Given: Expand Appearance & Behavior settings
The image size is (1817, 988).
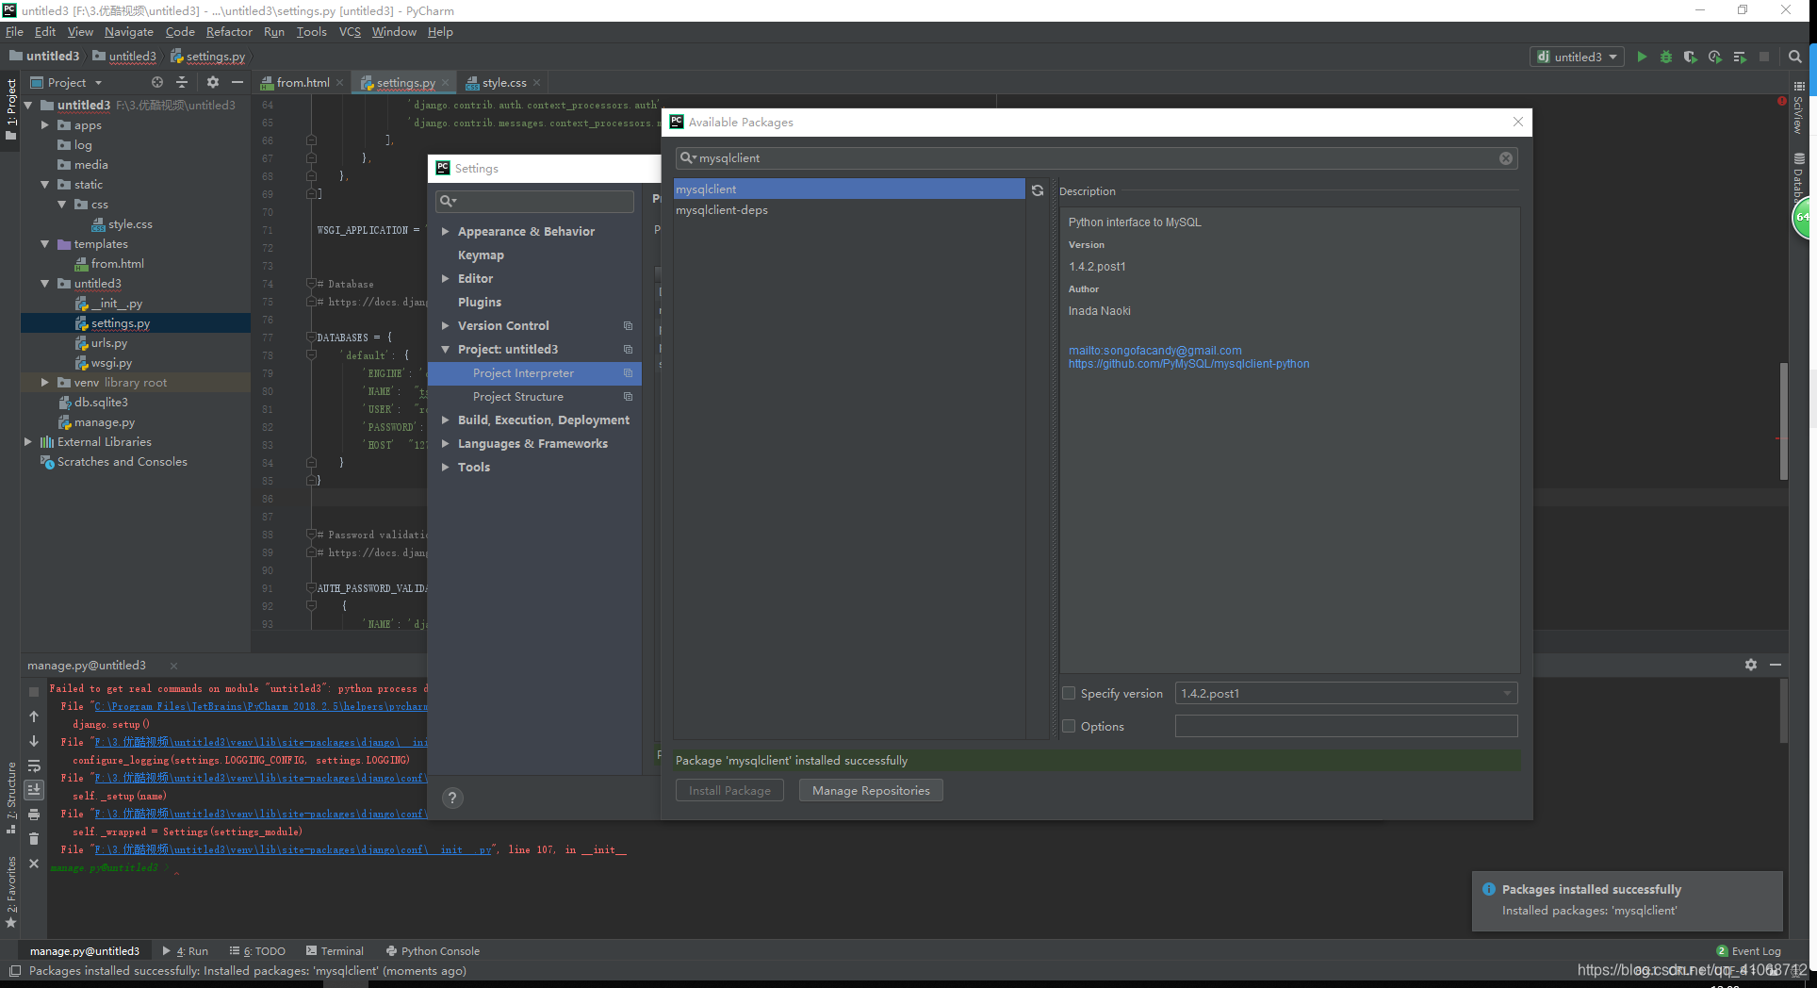Looking at the screenshot, I should click(x=445, y=231).
